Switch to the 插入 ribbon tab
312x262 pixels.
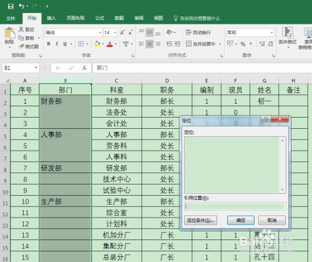51,18
